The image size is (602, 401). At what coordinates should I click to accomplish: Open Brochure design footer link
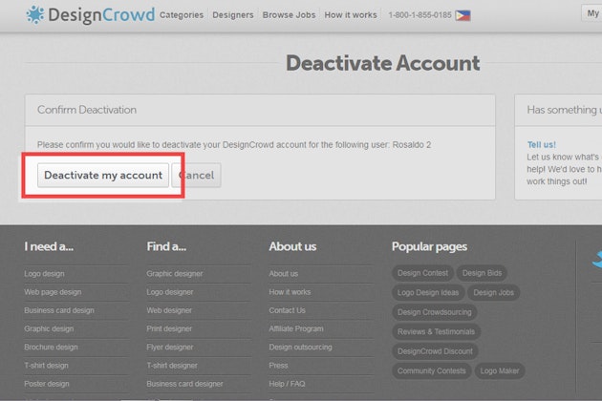pos(51,348)
